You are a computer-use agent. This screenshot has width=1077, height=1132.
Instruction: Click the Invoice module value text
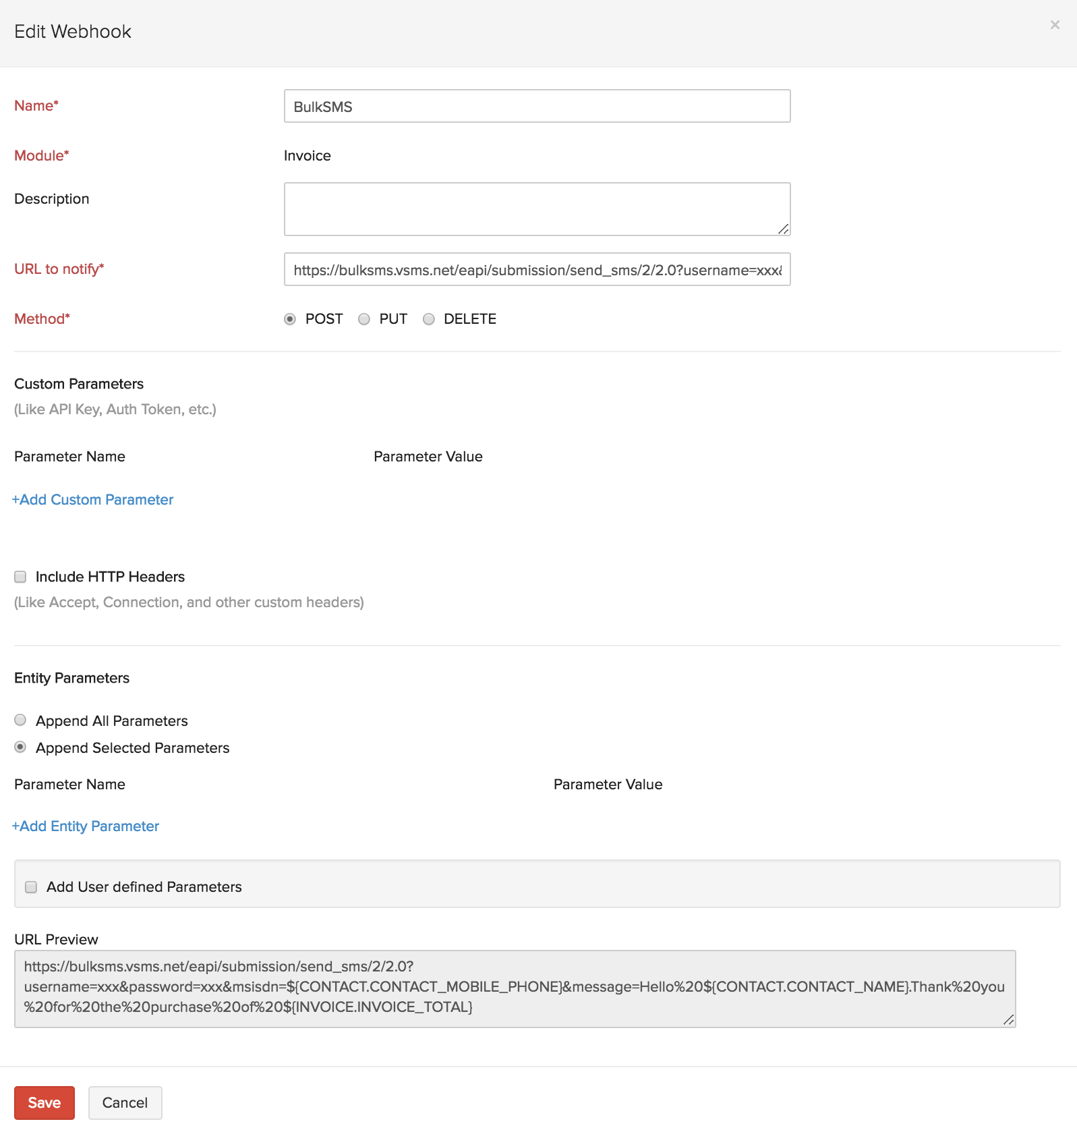(308, 156)
